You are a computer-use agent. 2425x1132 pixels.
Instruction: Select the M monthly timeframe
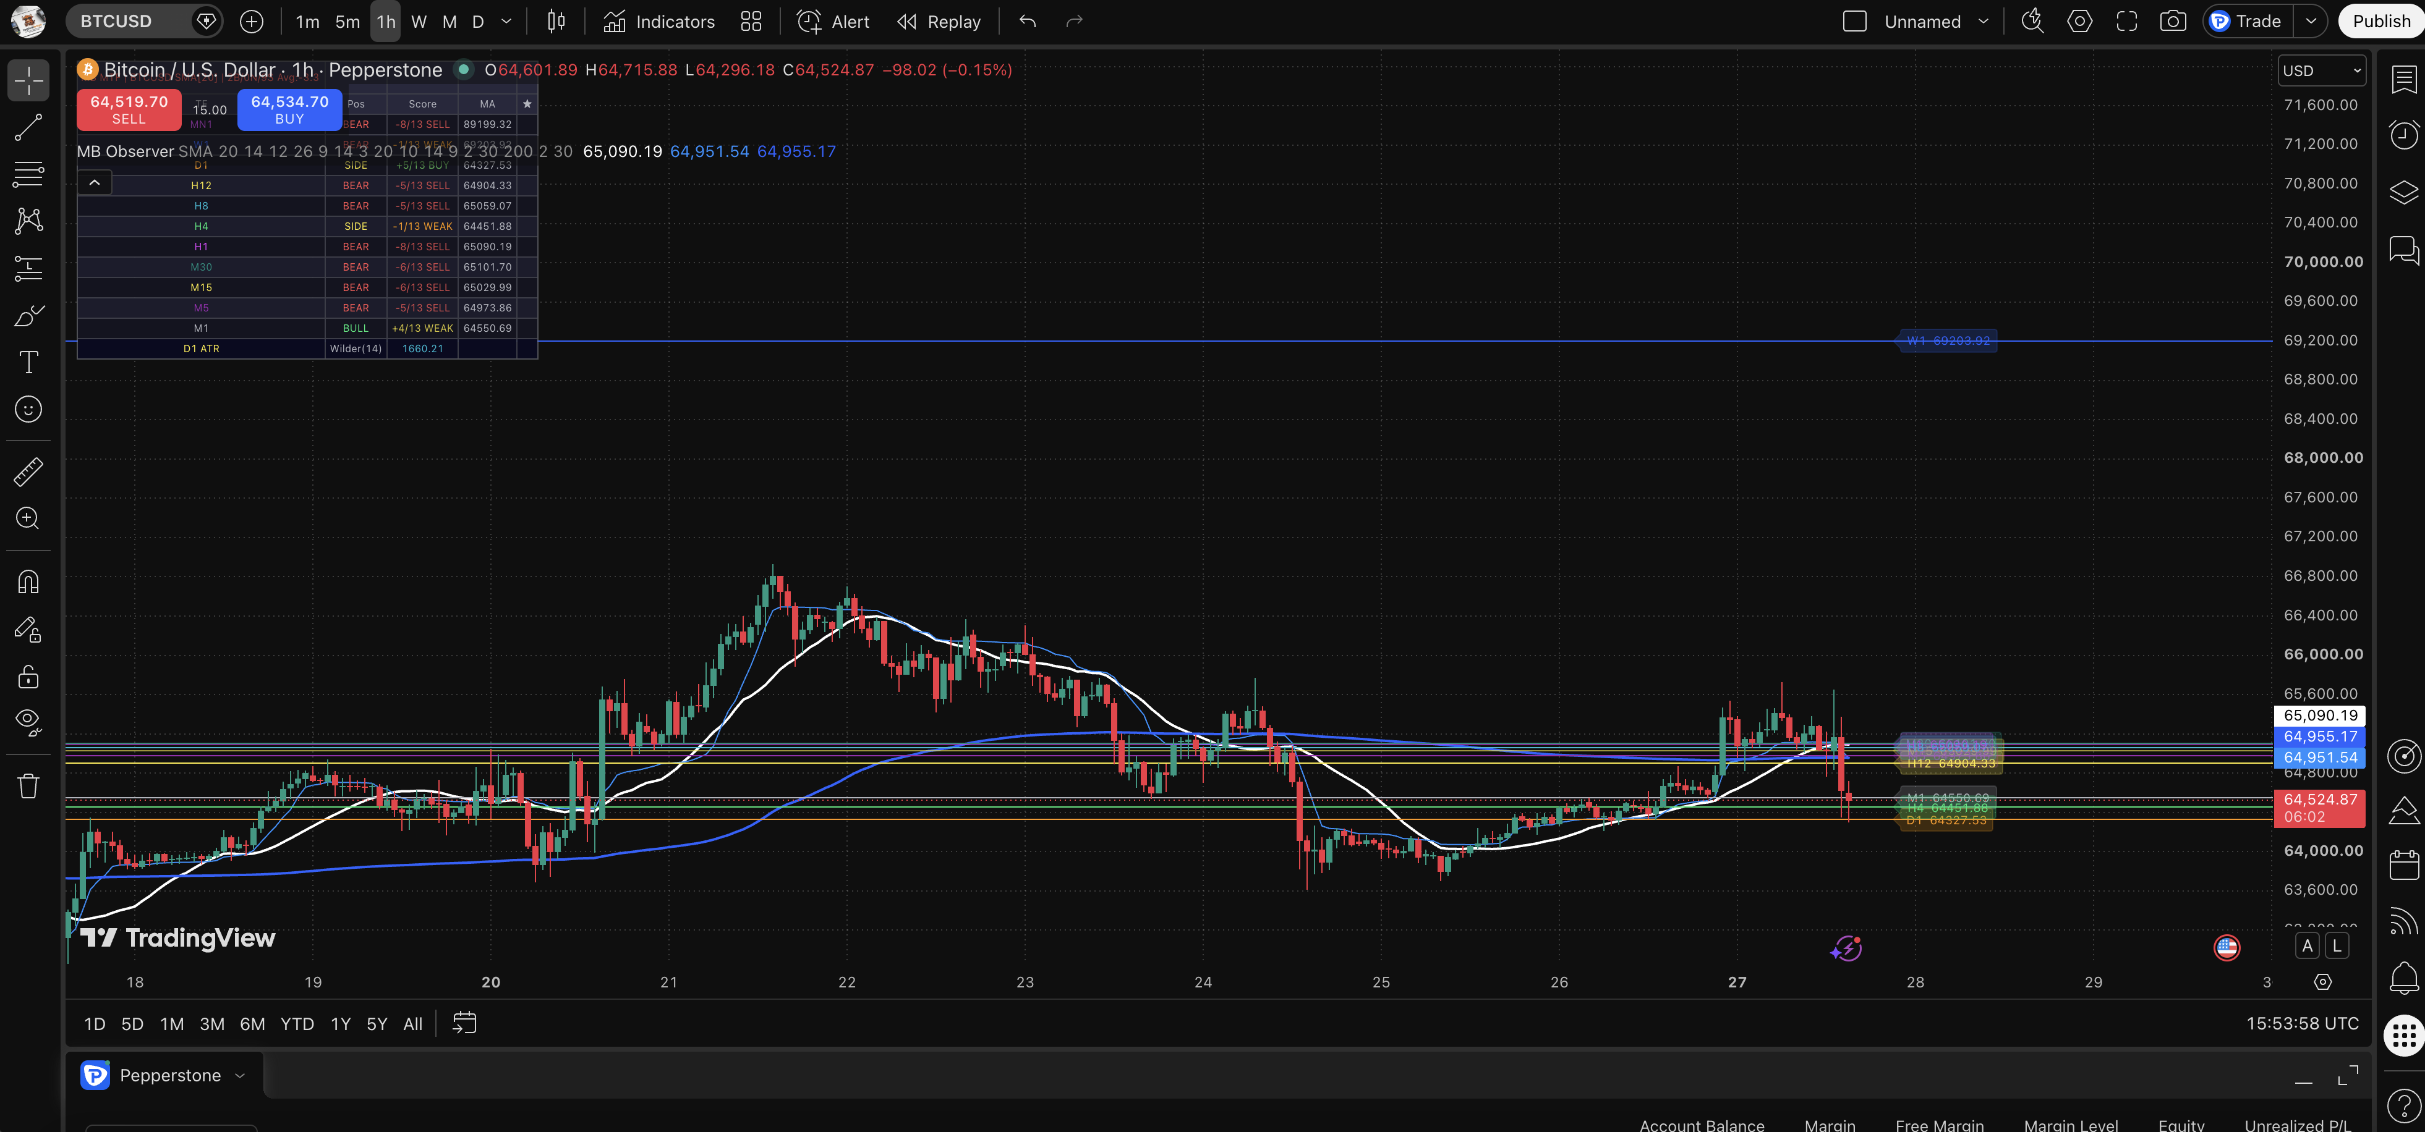[449, 22]
